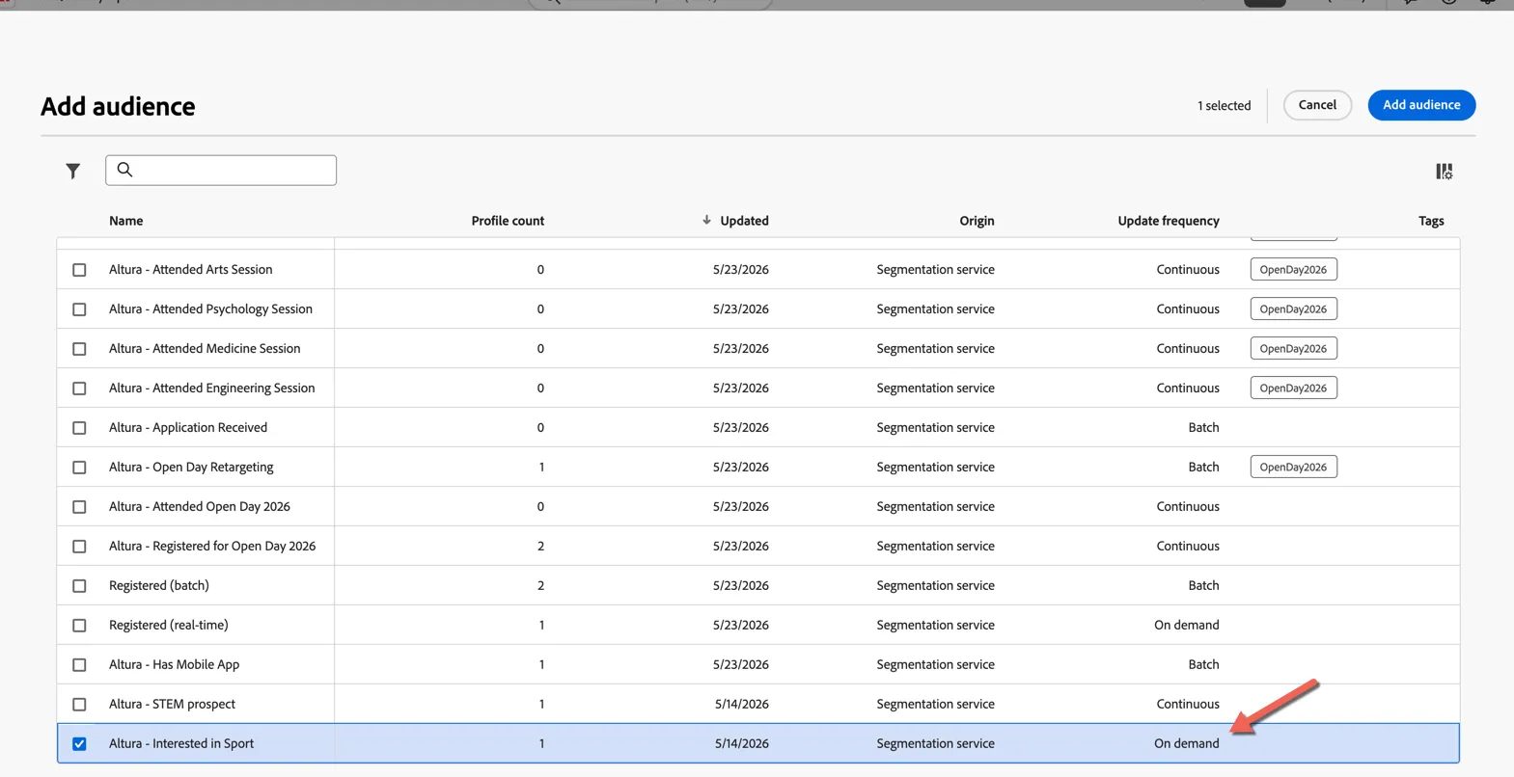Click the "Registered (real-time)" audience name

tap(169, 625)
